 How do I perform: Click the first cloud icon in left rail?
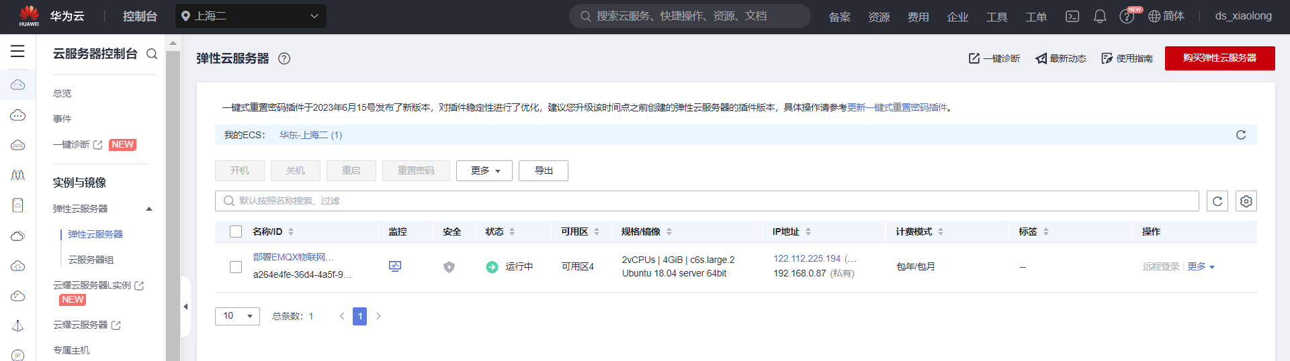click(18, 85)
